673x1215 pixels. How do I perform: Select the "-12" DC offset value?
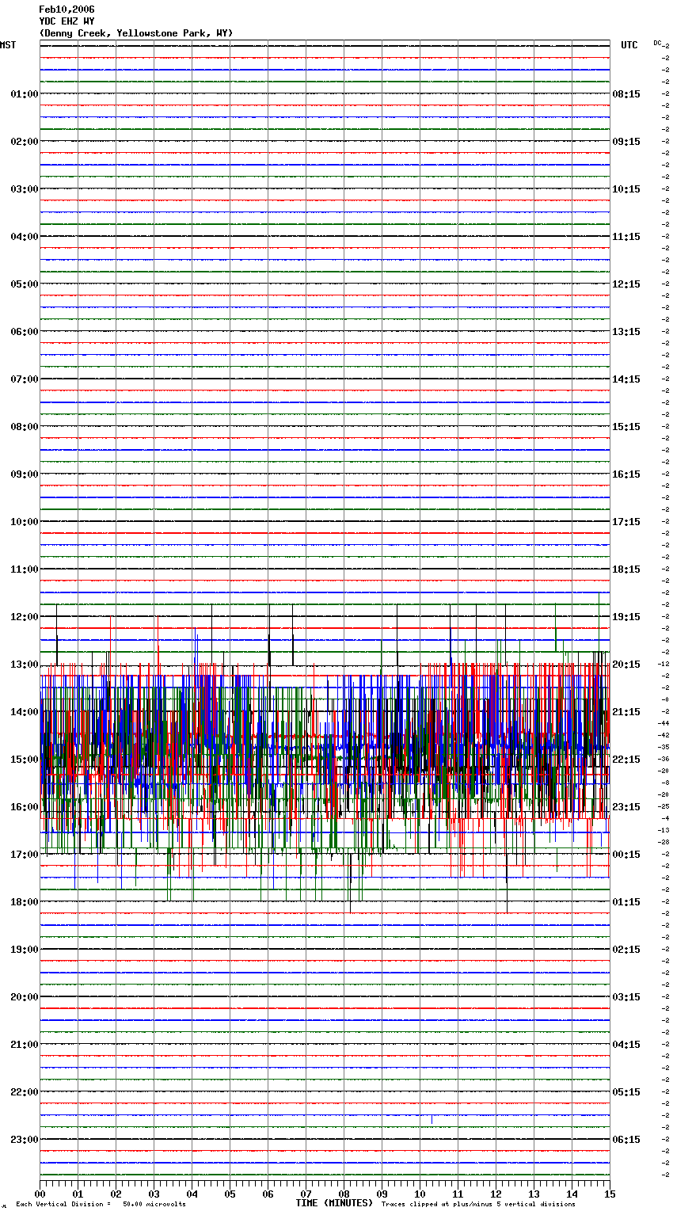[x=663, y=664]
